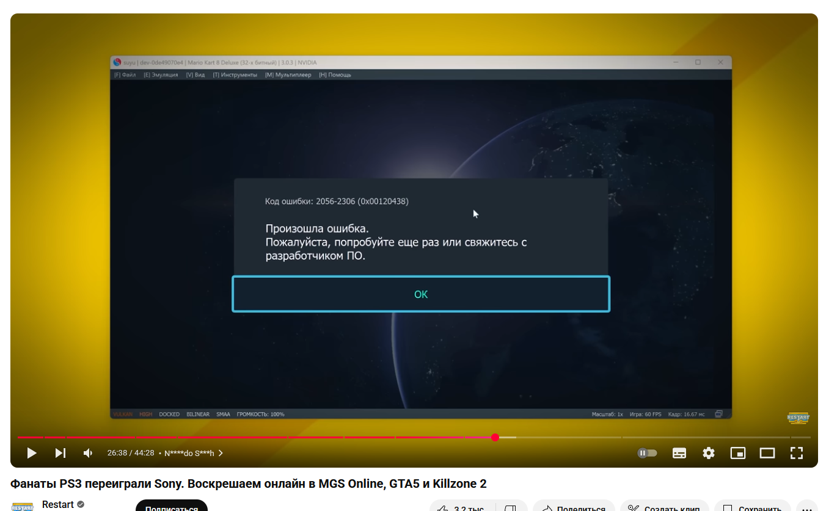Share with the Поделиться button

point(574,507)
